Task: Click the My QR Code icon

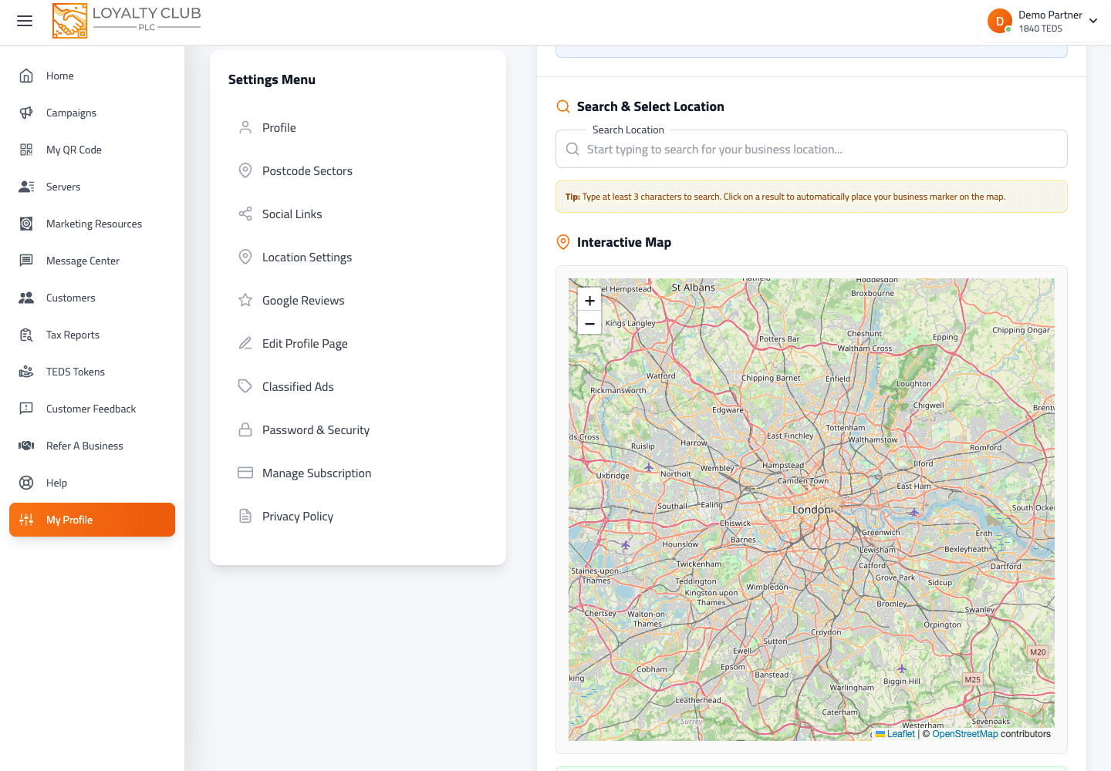Action: click(26, 150)
